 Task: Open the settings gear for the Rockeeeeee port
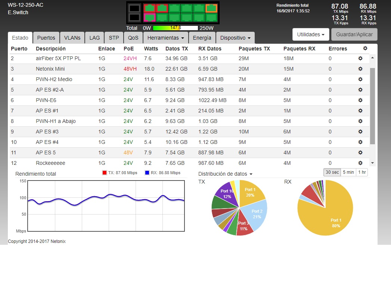[360, 163]
